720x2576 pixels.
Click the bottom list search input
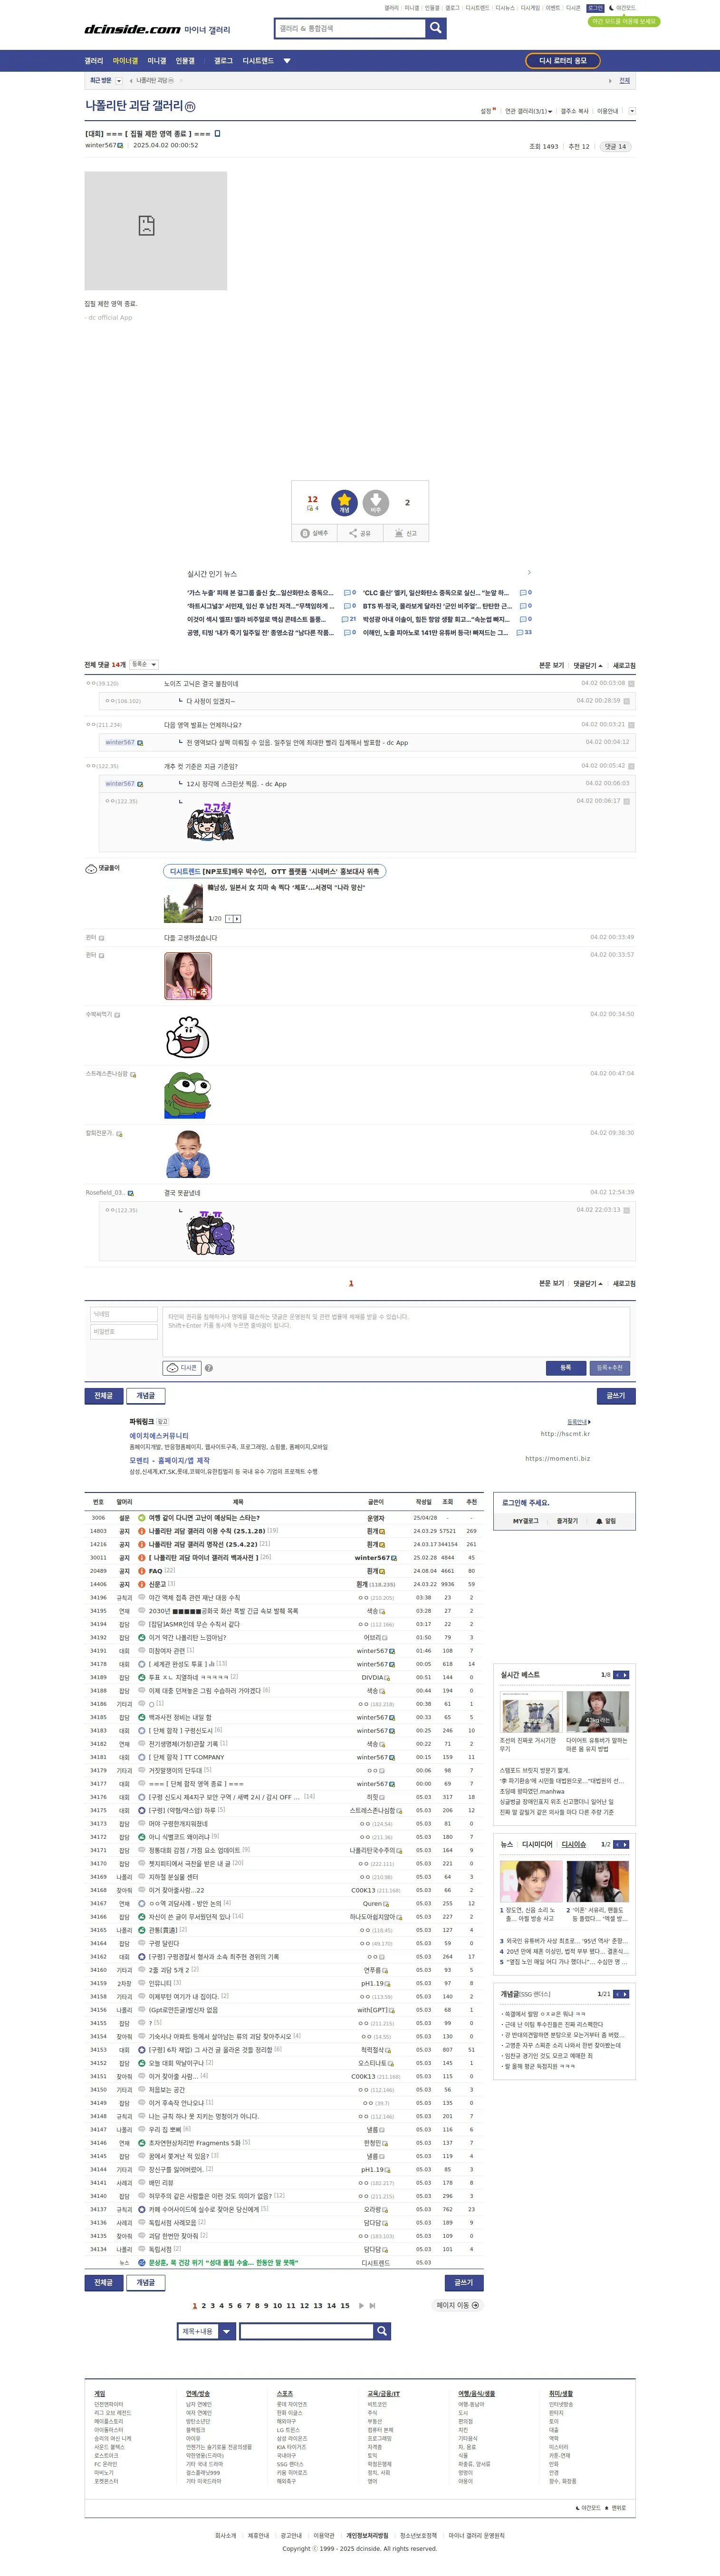coord(307,2331)
